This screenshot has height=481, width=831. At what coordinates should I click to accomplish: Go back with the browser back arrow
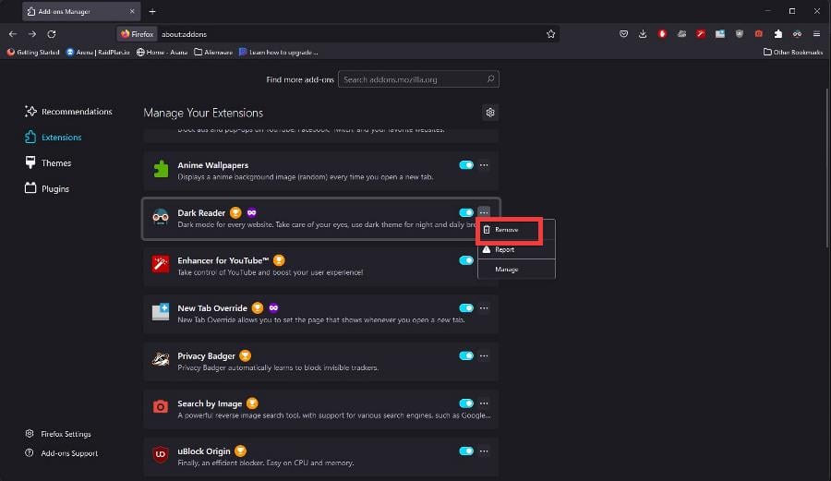[x=13, y=34]
